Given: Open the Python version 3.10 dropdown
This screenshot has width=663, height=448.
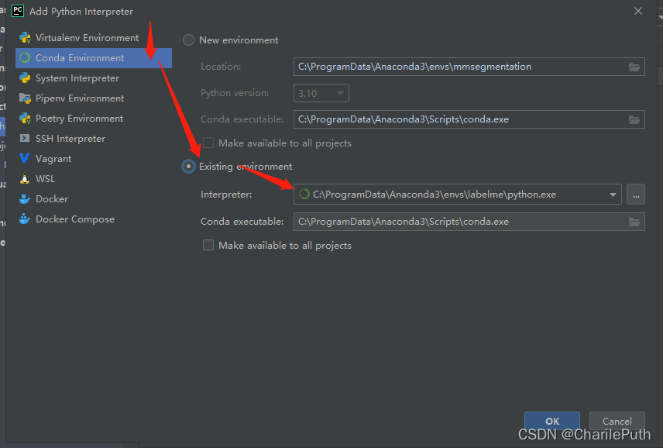Looking at the screenshot, I should point(321,93).
